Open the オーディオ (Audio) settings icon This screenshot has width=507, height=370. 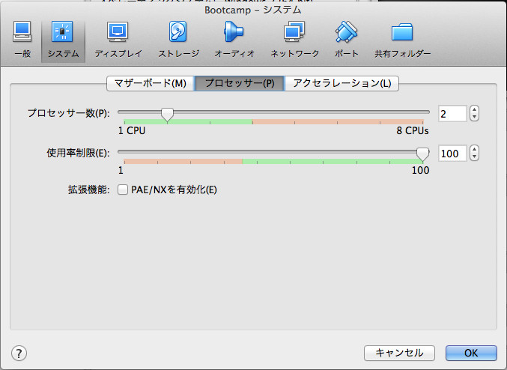click(x=234, y=40)
